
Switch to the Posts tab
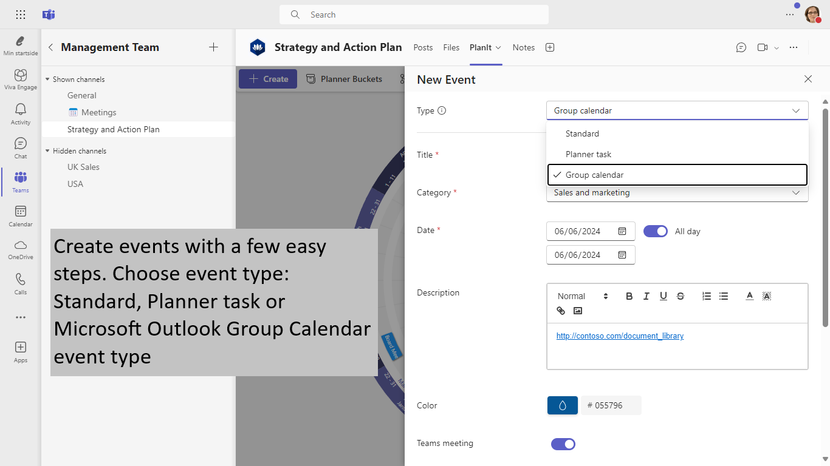pyautogui.click(x=423, y=47)
